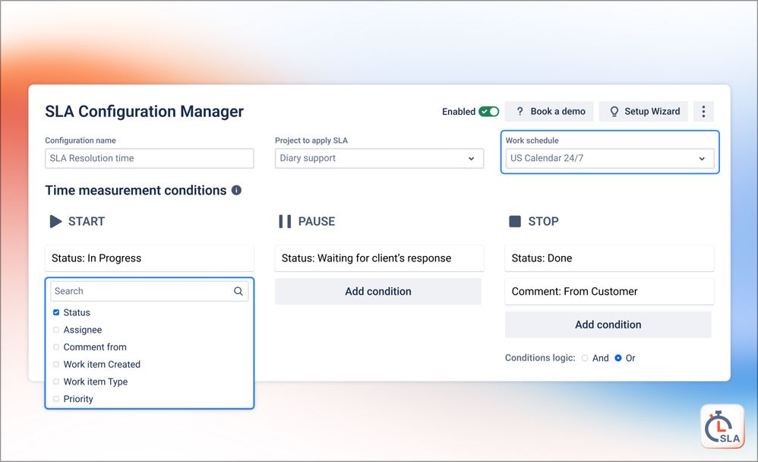Image resolution: width=758 pixels, height=462 pixels.
Task: Click the three-dot more options icon
Action: (x=703, y=111)
